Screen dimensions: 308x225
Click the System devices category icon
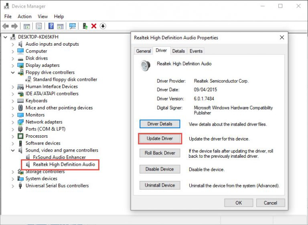click(x=20, y=179)
